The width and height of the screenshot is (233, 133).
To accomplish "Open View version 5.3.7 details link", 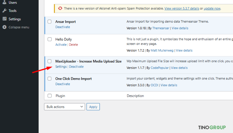I will 182,8.
